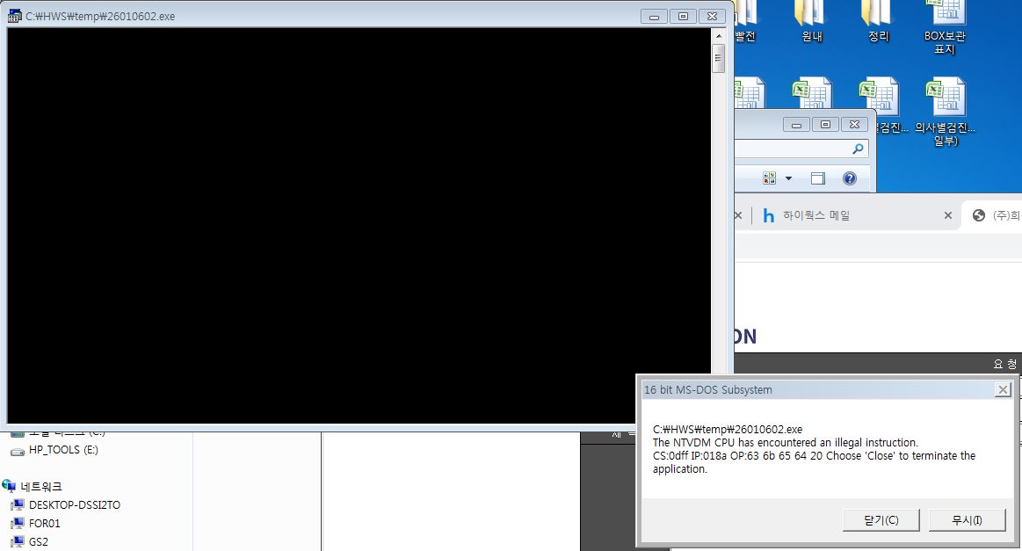The width and height of the screenshot is (1022, 551).
Task: Click the 무시(I) ignore button
Action: [967, 519]
